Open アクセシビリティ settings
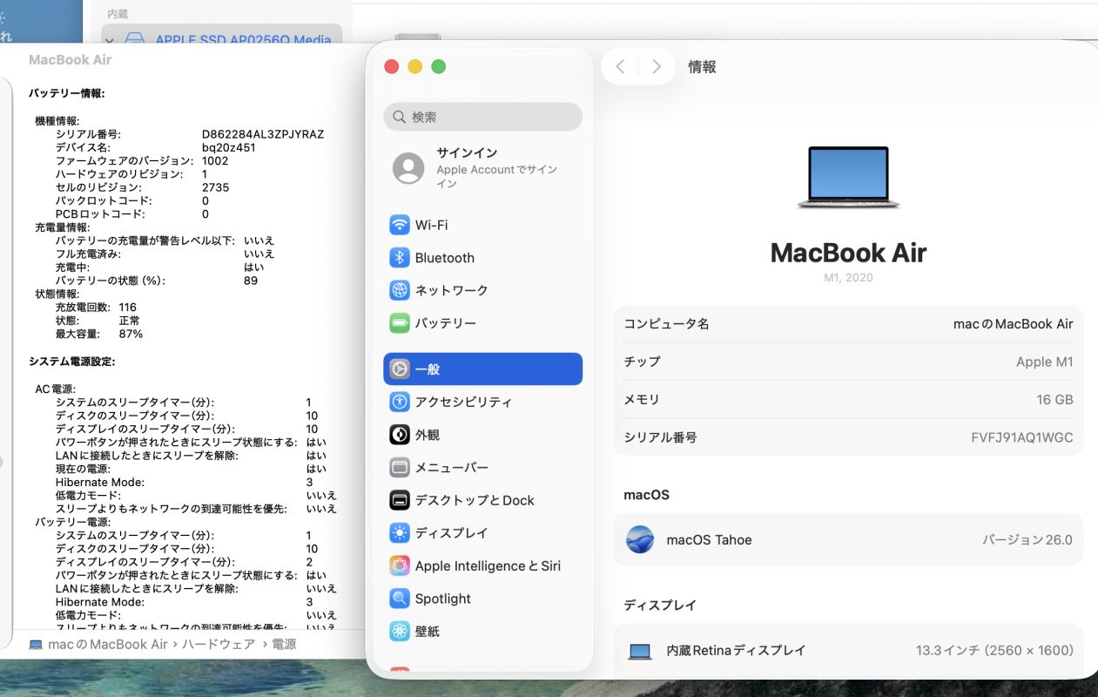The width and height of the screenshot is (1098, 697). pyautogui.click(x=462, y=402)
